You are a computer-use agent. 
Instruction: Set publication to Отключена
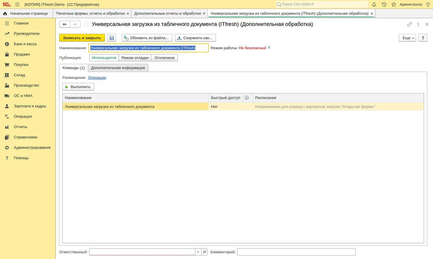[165, 58]
